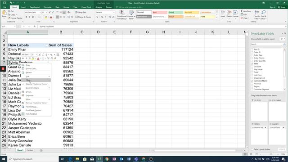This screenshot has width=288, height=162.
Task: Apply Accounting dollar number format in ribbon
Action: [x=97, y=17]
